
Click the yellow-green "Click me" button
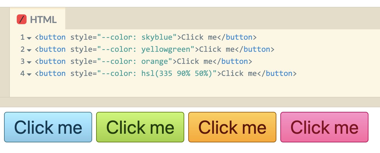[x=140, y=127]
